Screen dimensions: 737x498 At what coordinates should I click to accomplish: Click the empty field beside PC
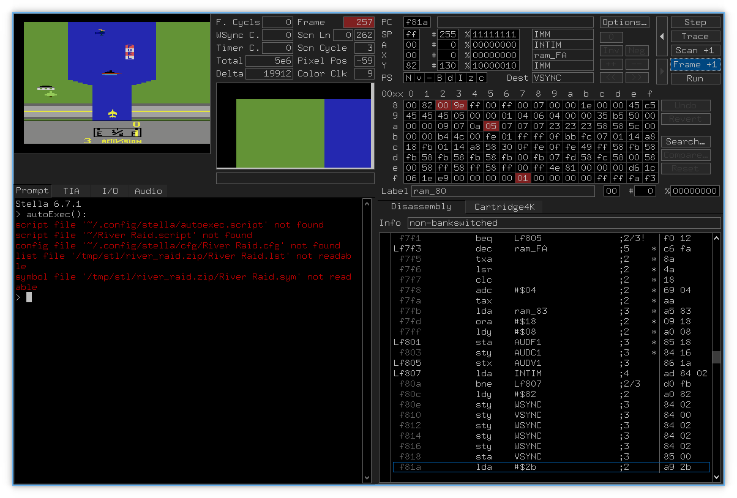point(515,22)
